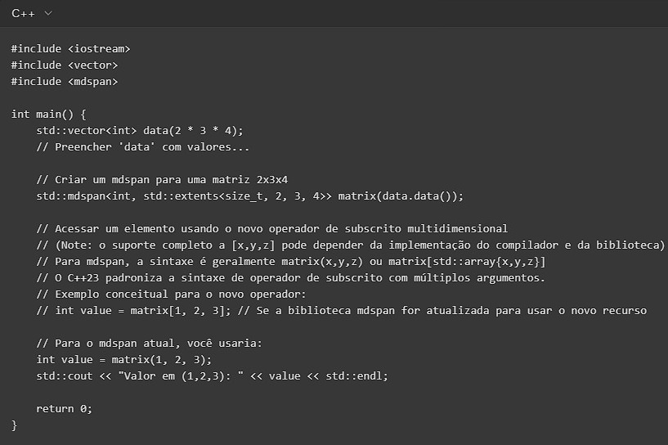
Task: Click the C++ language label
Action: pyautogui.click(x=23, y=14)
